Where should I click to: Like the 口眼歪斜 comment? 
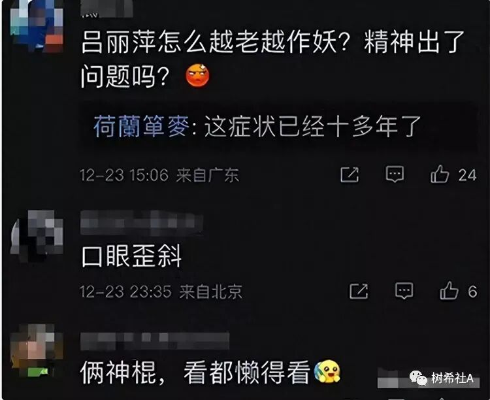point(449,291)
